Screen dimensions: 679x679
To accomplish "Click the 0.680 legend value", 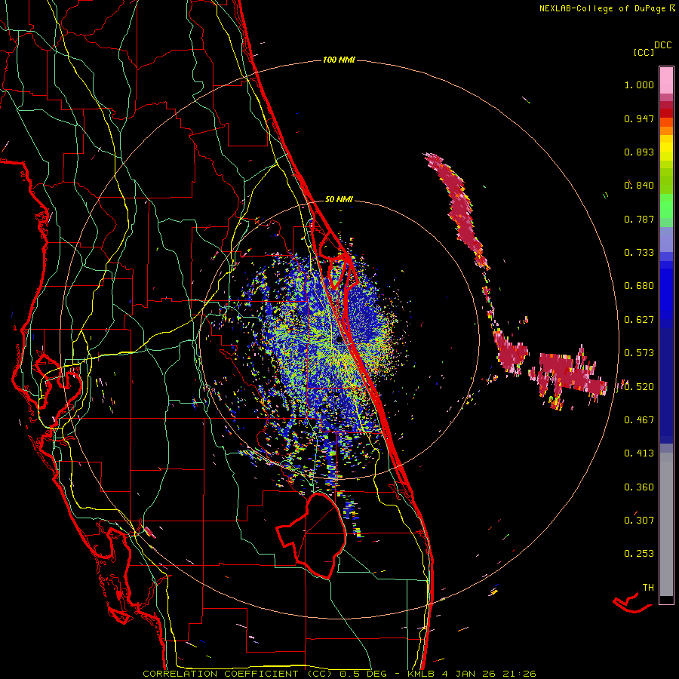I will [639, 286].
